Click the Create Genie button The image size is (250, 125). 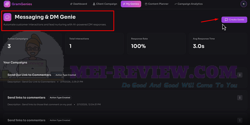point(234,19)
